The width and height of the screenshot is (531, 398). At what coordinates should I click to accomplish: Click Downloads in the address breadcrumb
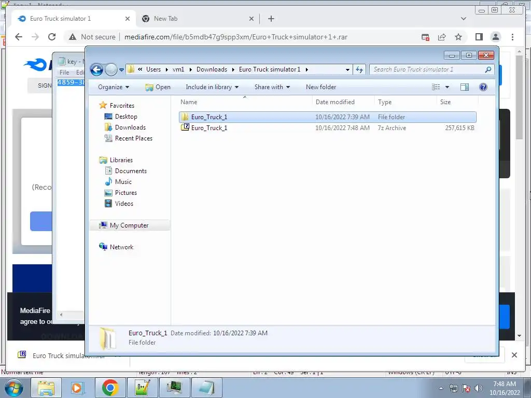pos(212,69)
